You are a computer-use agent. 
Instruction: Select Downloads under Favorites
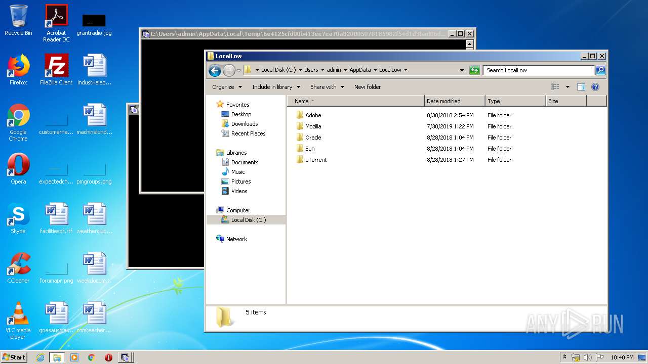(245, 124)
